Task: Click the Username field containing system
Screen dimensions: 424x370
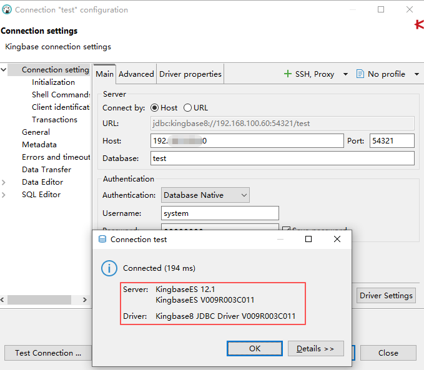Action: (x=220, y=213)
